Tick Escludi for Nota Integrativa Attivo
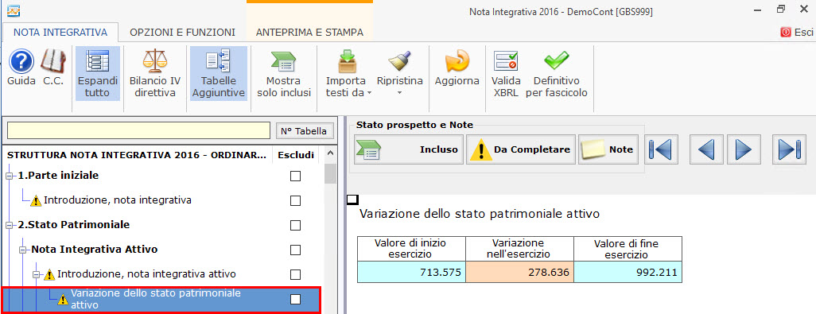Image resolution: width=816 pixels, height=314 pixels. coord(295,250)
